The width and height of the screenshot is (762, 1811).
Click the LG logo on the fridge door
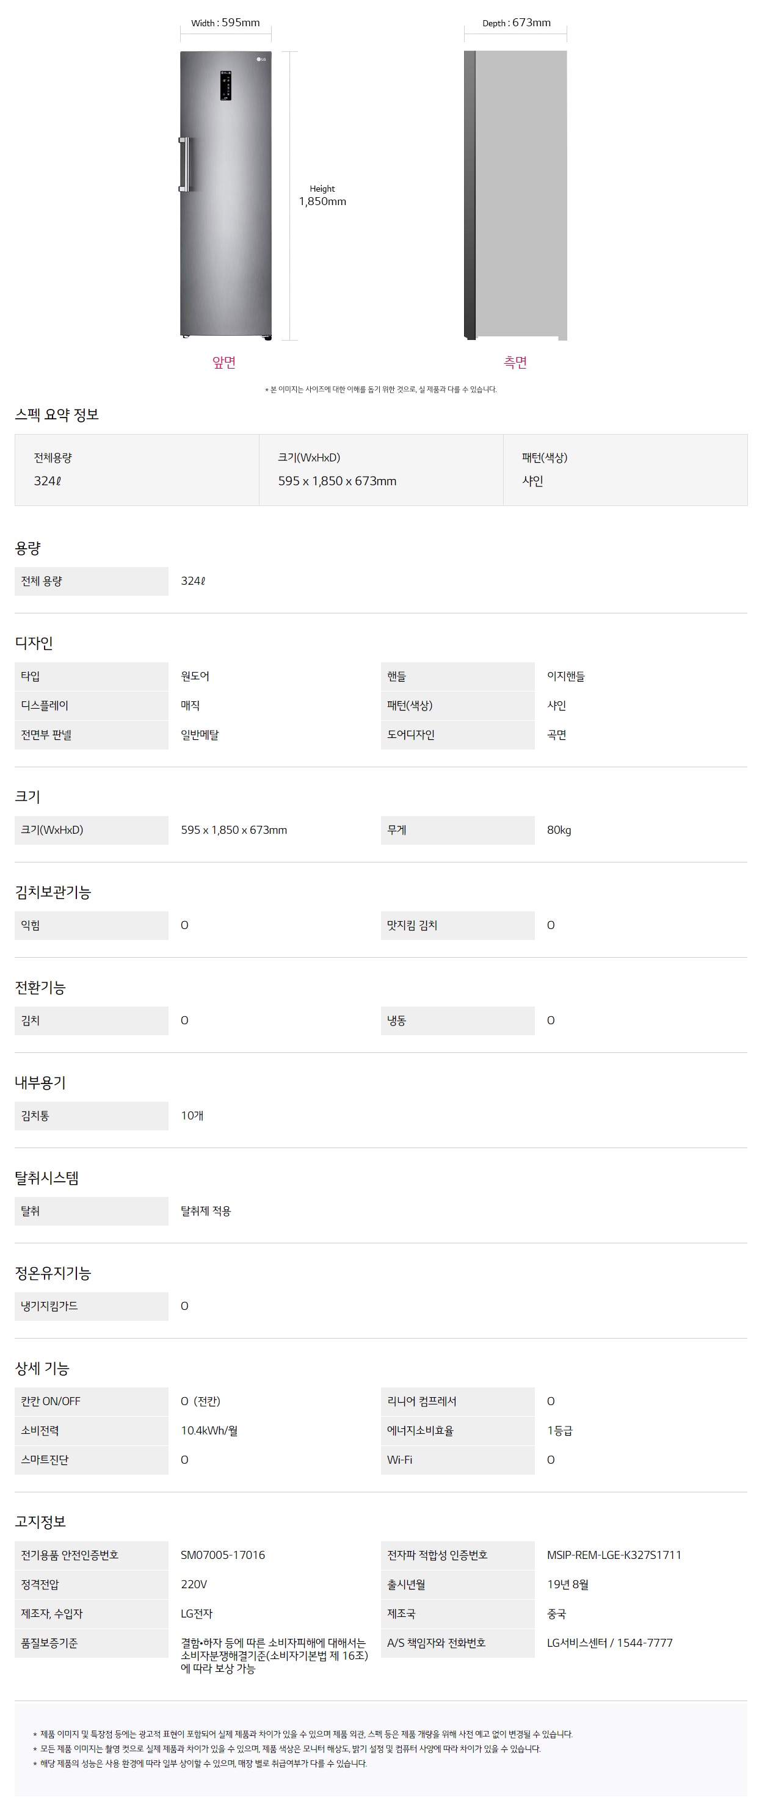(261, 59)
